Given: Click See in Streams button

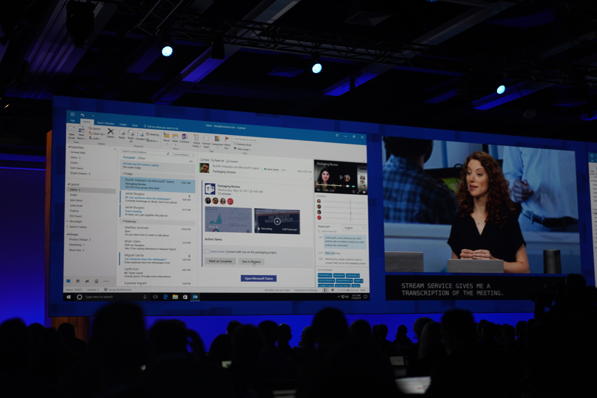Looking at the screenshot, I should pyautogui.click(x=251, y=261).
